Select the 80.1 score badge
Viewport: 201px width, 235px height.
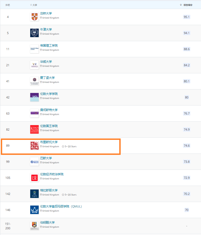[x=187, y=81]
